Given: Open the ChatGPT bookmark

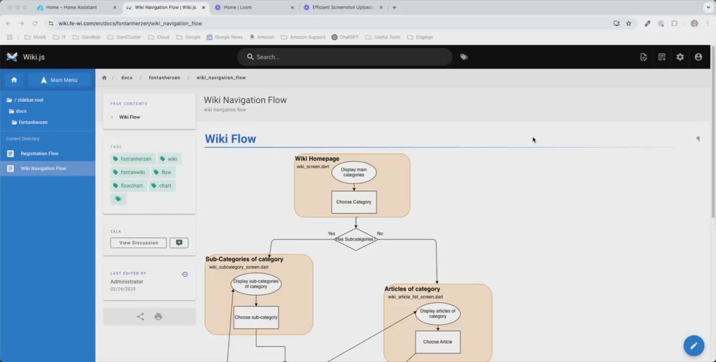Looking at the screenshot, I should (x=345, y=37).
